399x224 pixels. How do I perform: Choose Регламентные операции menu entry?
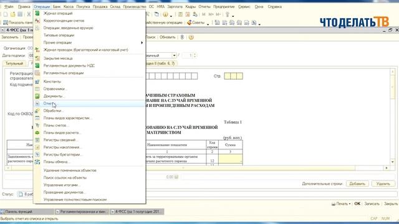[x=64, y=73]
